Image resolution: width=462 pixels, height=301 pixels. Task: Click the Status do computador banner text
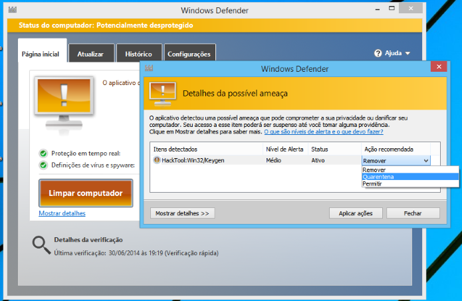[106, 25]
